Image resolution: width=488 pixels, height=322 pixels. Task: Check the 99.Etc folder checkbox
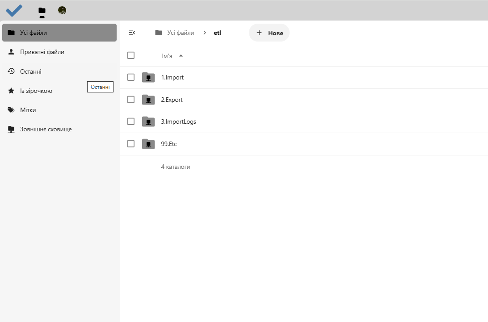(x=130, y=144)
